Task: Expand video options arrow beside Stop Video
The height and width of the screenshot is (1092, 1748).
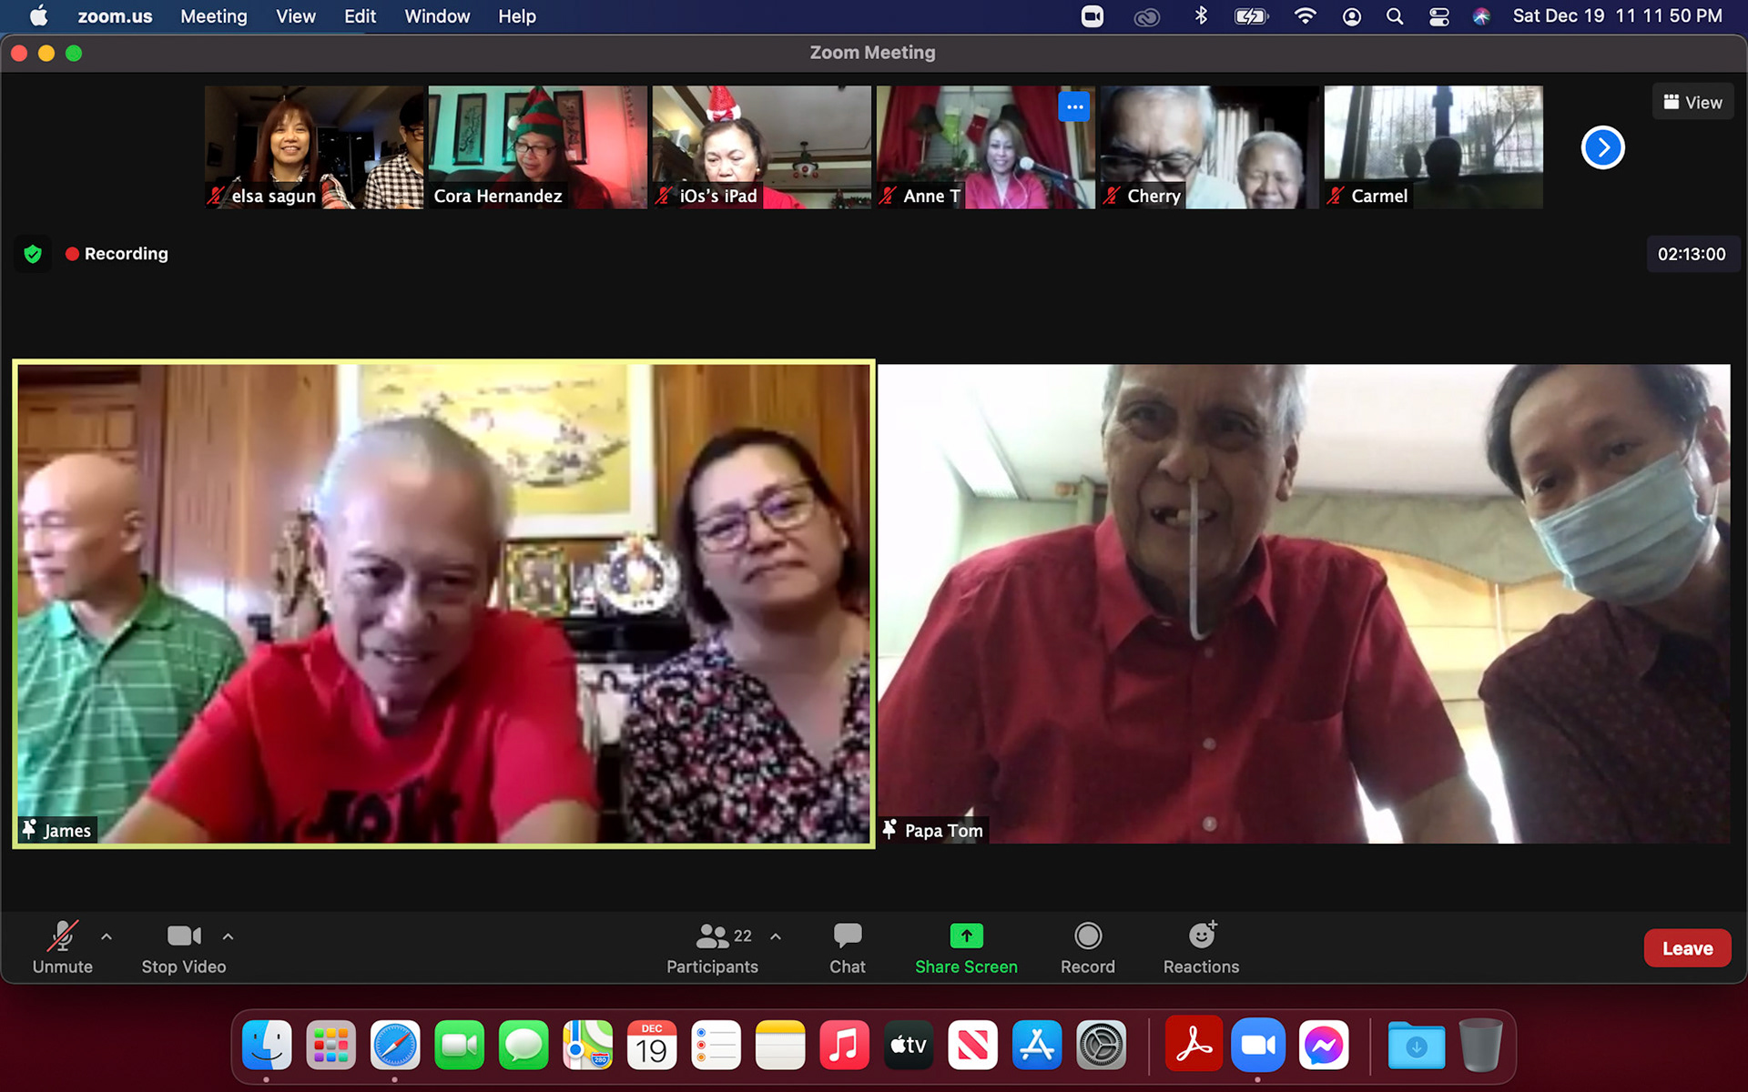Action: pos(229,936)
